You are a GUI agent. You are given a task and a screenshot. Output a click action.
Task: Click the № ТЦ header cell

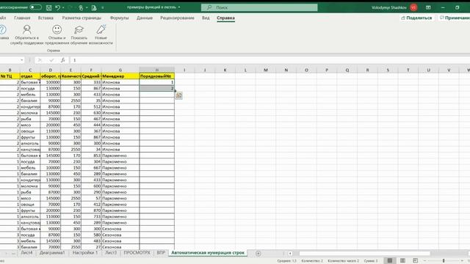pyautogui.click(x=10, y=76)
